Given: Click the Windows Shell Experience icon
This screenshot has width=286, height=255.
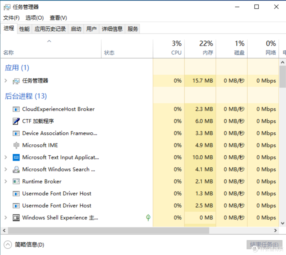Looking at the screenshot, I should click(x=16, y=218).
